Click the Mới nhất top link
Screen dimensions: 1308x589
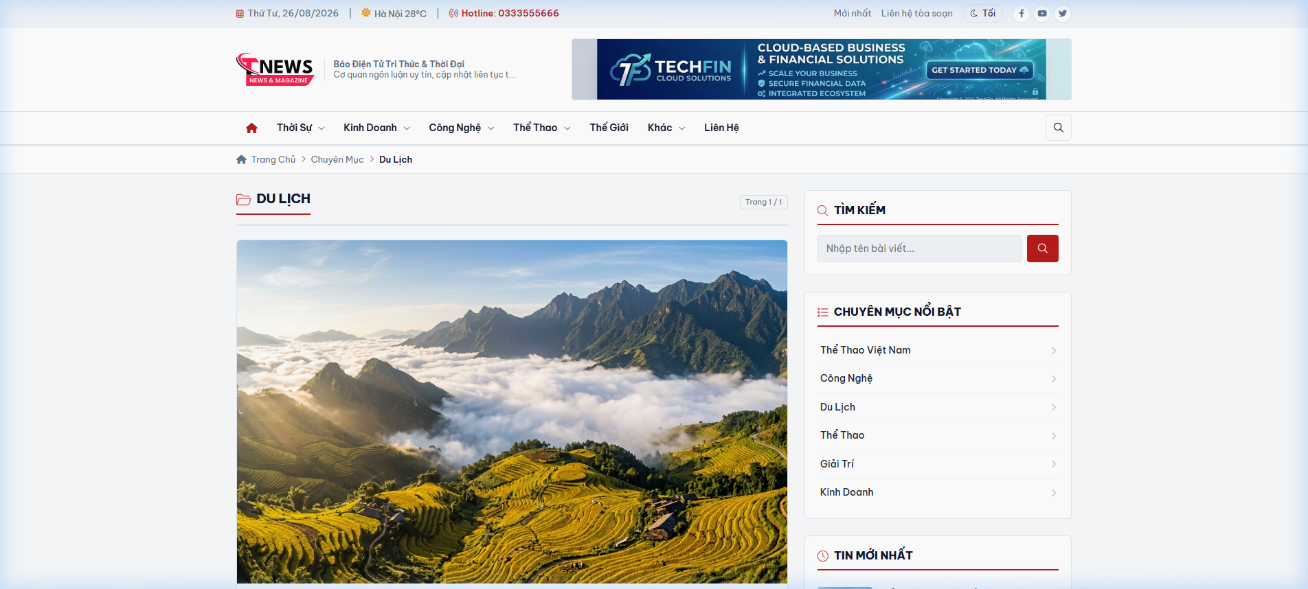(x=852, y=14)
